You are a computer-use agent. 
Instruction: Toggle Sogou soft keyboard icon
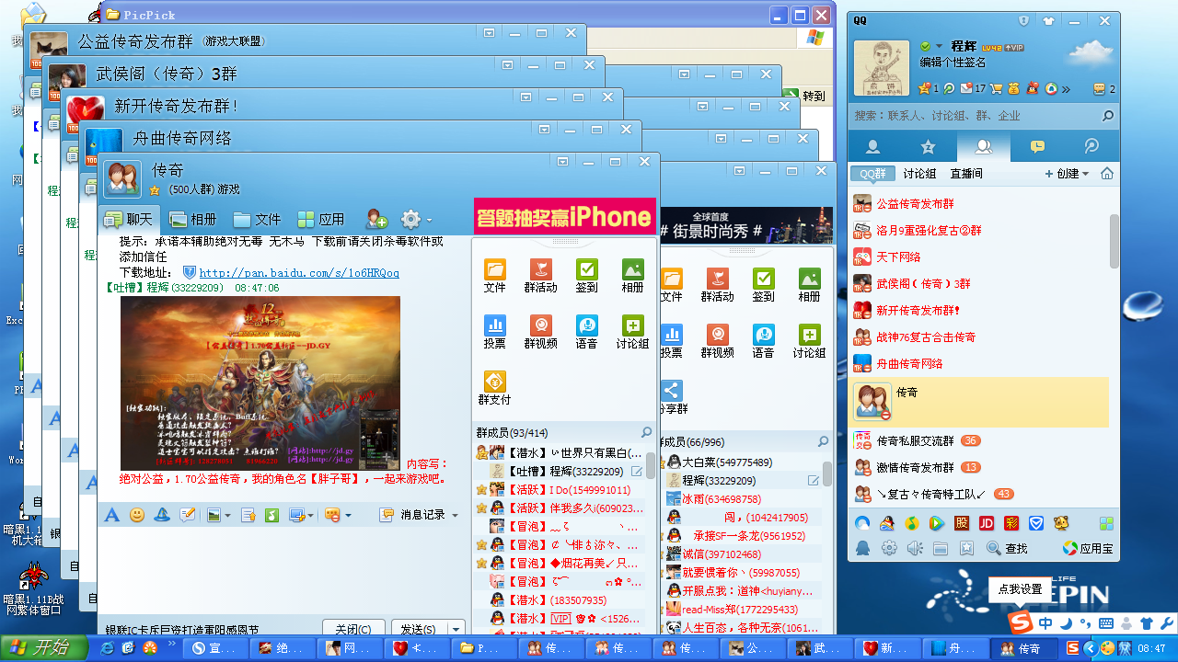pyautogui.click(x=1104, y=623)
